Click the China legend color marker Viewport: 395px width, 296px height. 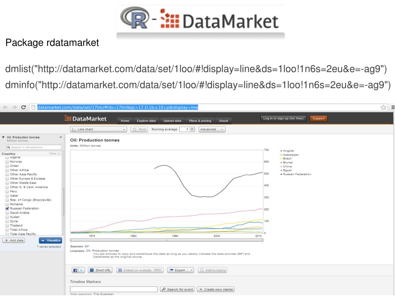[281, 166]
